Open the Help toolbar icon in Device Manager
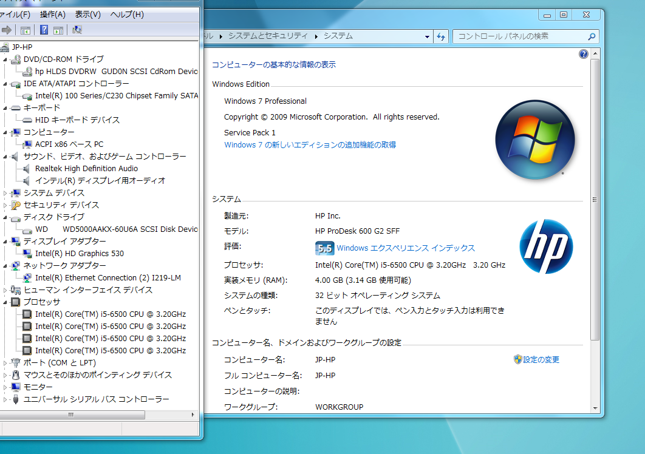The image size is (645, 454). [44, 30]
